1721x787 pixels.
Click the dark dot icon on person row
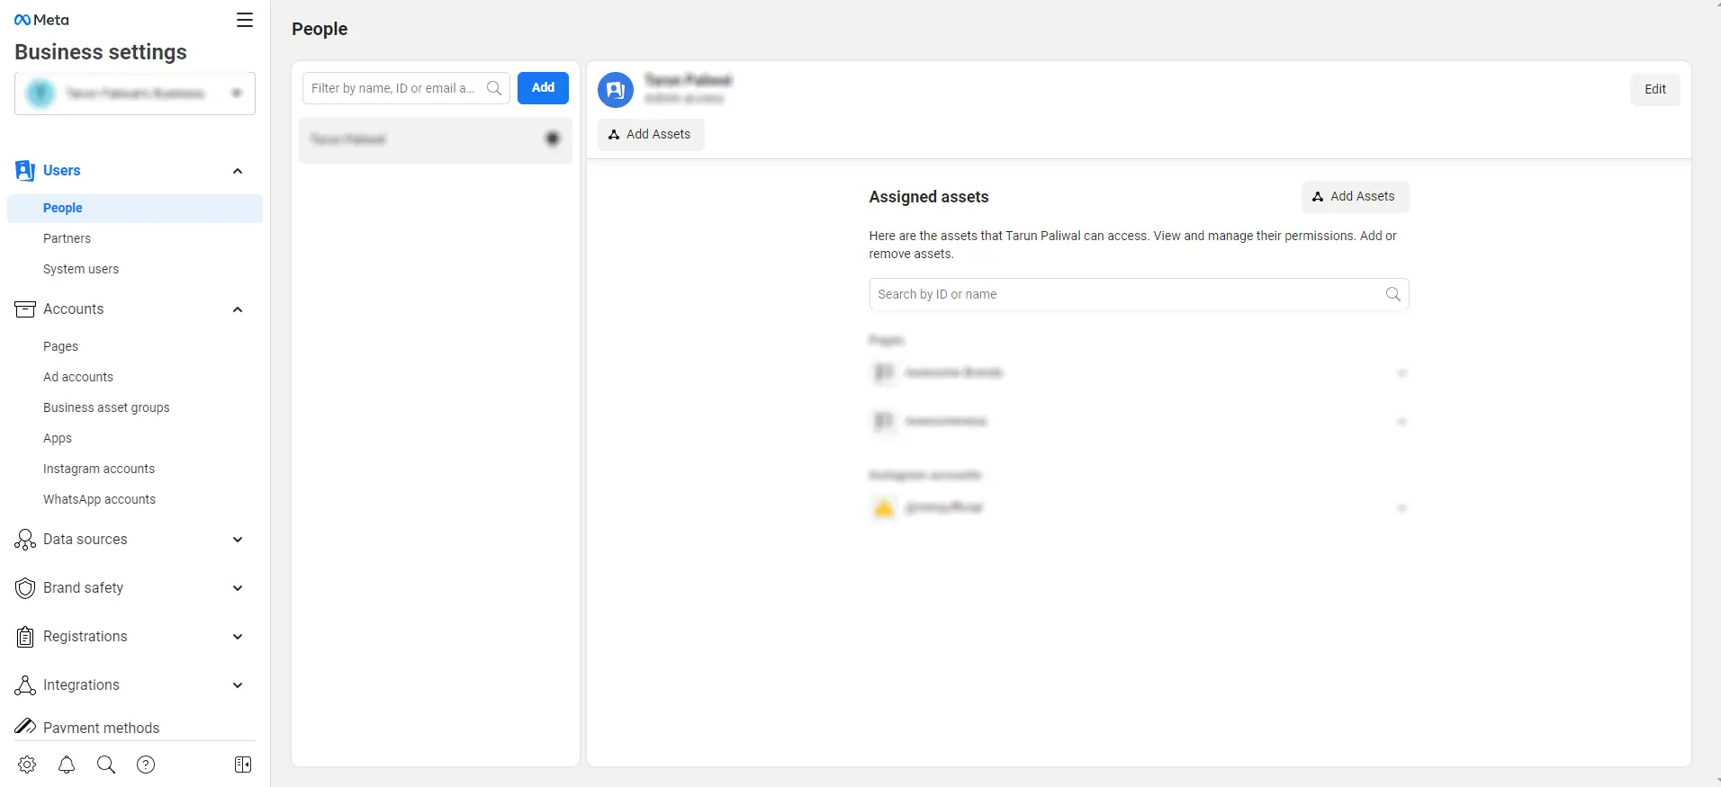[553, 139]
